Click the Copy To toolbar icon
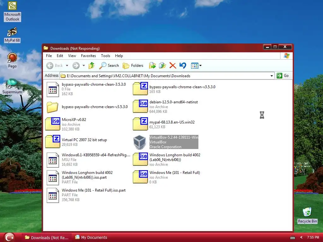The width and height of the screenshot is (323, 242). [162, 66]
